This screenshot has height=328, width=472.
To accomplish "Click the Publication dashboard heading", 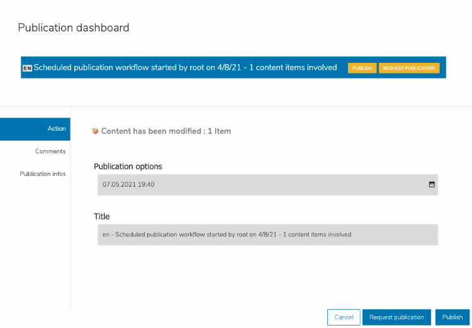I will pyautogui.click(x=74, y=28).
